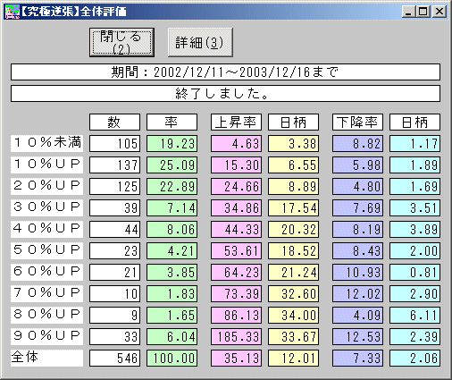Click the 終了しました。 status field
Viewport: 452px width, 380px height.
click(225, 94)
